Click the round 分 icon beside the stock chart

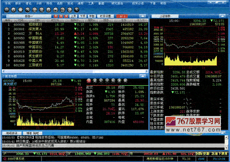click(x=107, y=81)
